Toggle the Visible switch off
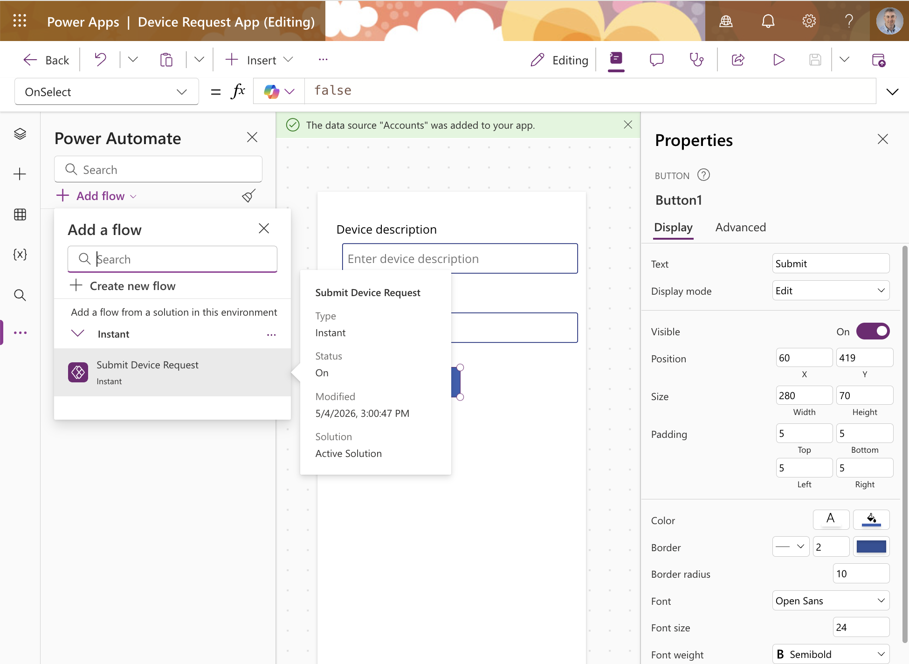This screenshot has width=909, height=664. tap(873, 331)
